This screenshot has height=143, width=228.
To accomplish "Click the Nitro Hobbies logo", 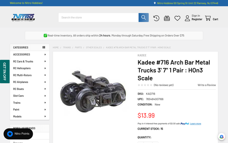I will tap(23, 18).
